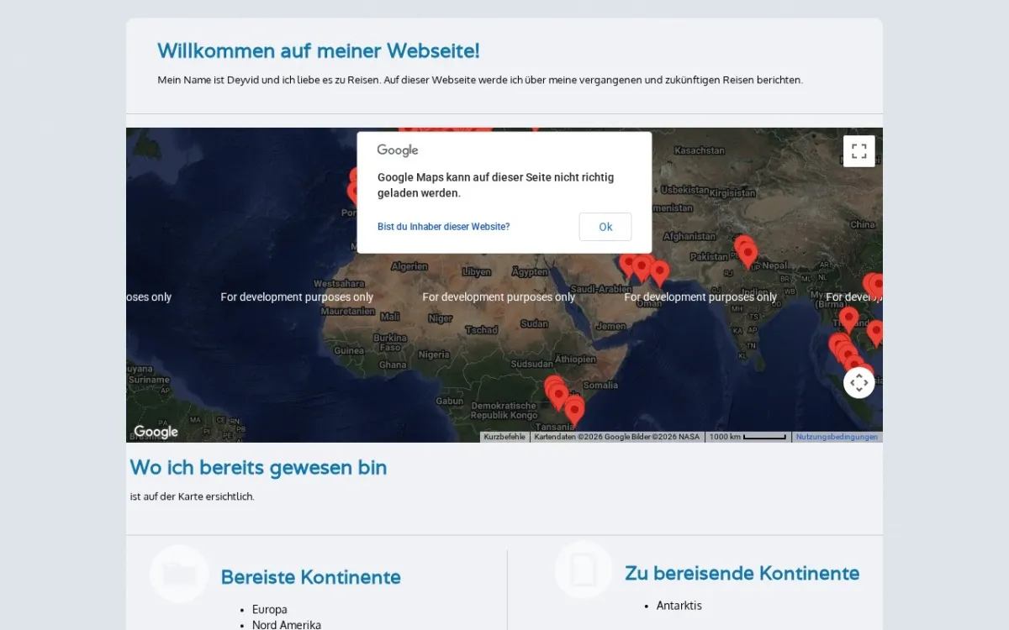
Task: Dismiss the Google Maps error with Ok
Action: [x=605, y=227]
